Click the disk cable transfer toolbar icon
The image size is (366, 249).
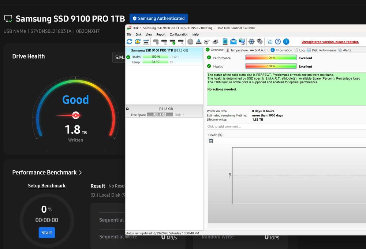coord(207,42)
